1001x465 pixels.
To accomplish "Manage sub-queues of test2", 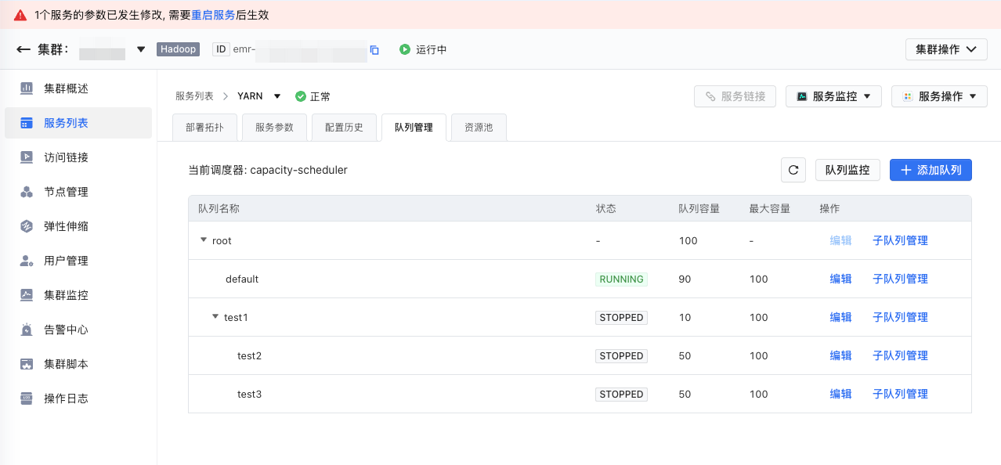I will coord(900,355).
